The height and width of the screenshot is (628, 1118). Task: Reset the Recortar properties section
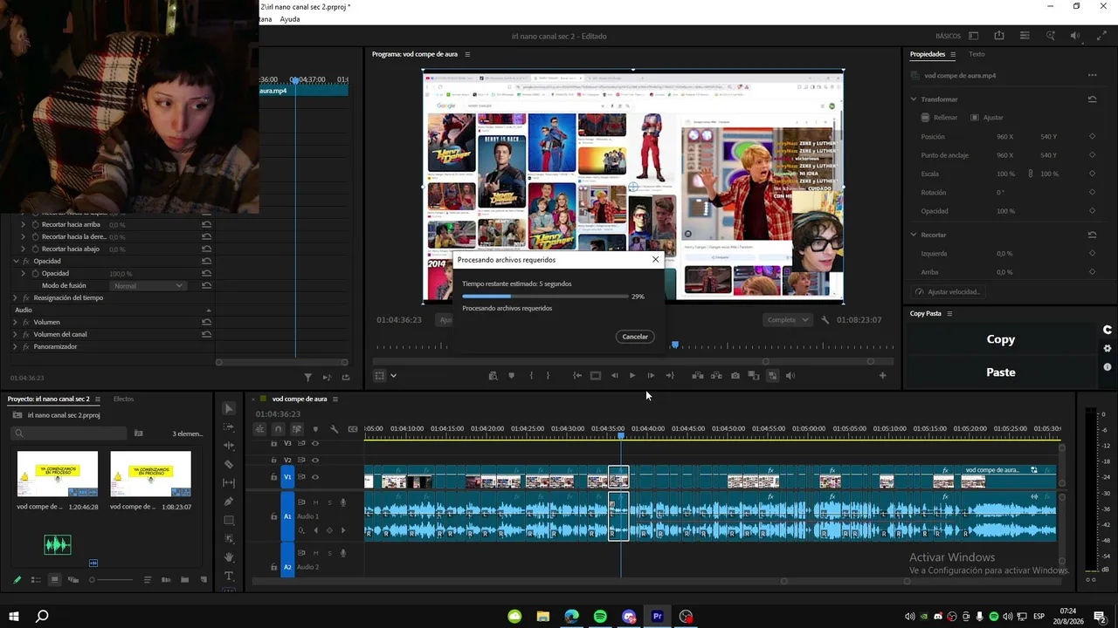click(x=1092, y=235)
